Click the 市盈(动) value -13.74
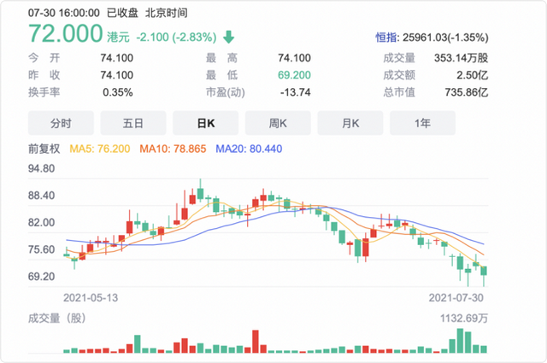 (x=295, y=92)
